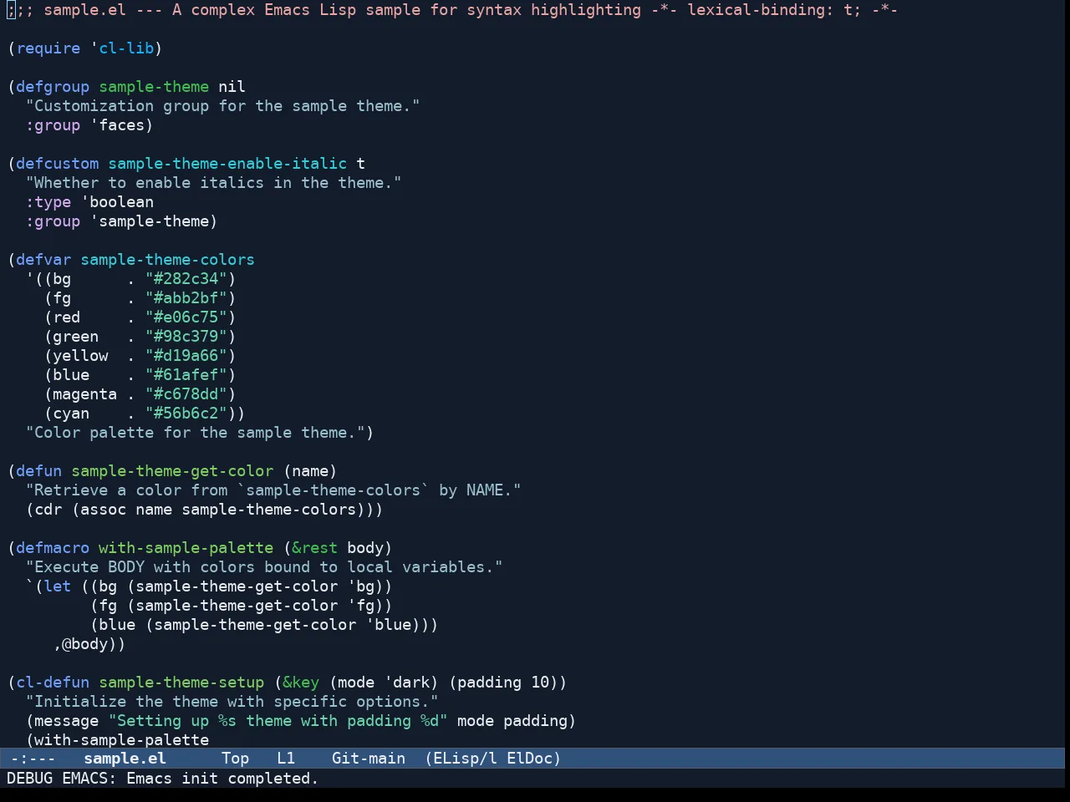Click the docstring 'Whether to enable italics'

click(214, 183)
